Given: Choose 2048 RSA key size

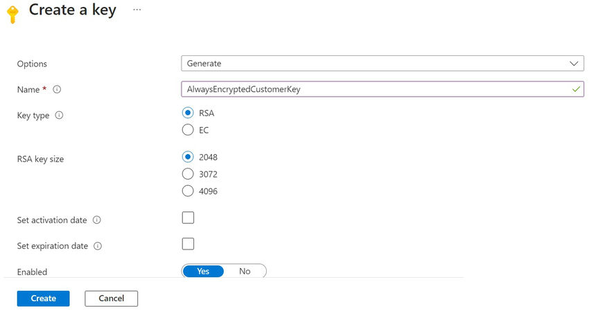Looking at the screenshot, I should point(188,157).
